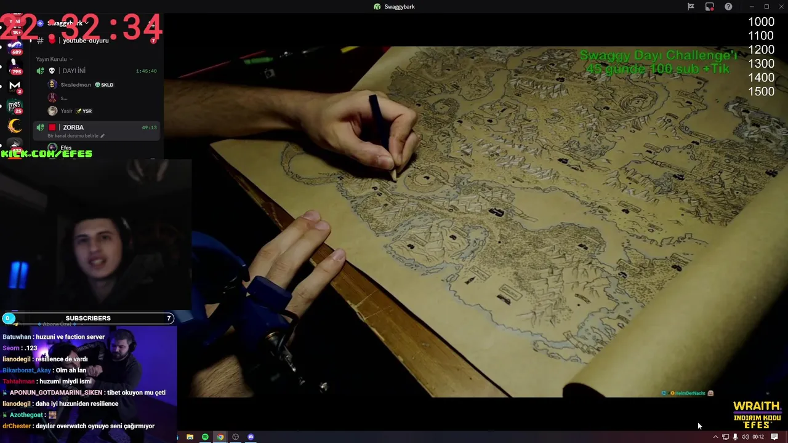Click drChester's chat message
Image resolution: width=788 pixels, height=443 pixels.
pyautogui.click(x=78, y=426)
